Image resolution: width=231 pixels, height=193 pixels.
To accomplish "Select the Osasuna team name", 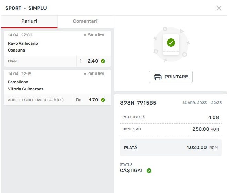I will coord(17,50).
